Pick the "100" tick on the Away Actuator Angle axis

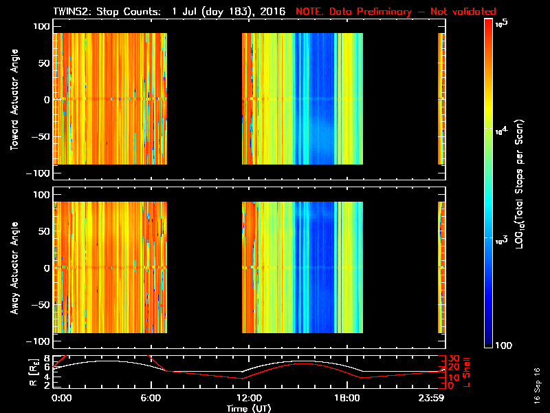(x=41, y=195)
